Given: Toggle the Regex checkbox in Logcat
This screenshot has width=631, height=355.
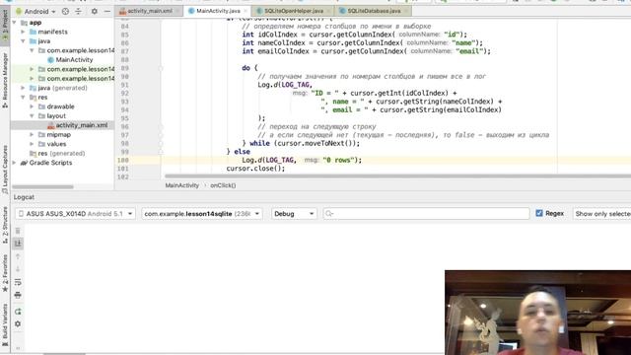Looking at the screenshot, I should [539, 213].
